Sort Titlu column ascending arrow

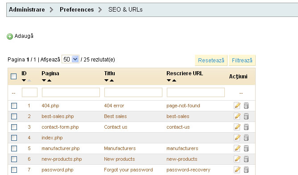click(112, 81)
